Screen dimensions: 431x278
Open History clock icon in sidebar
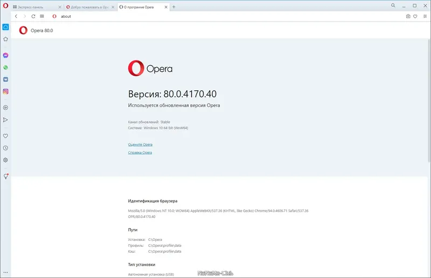pos(5,148)
